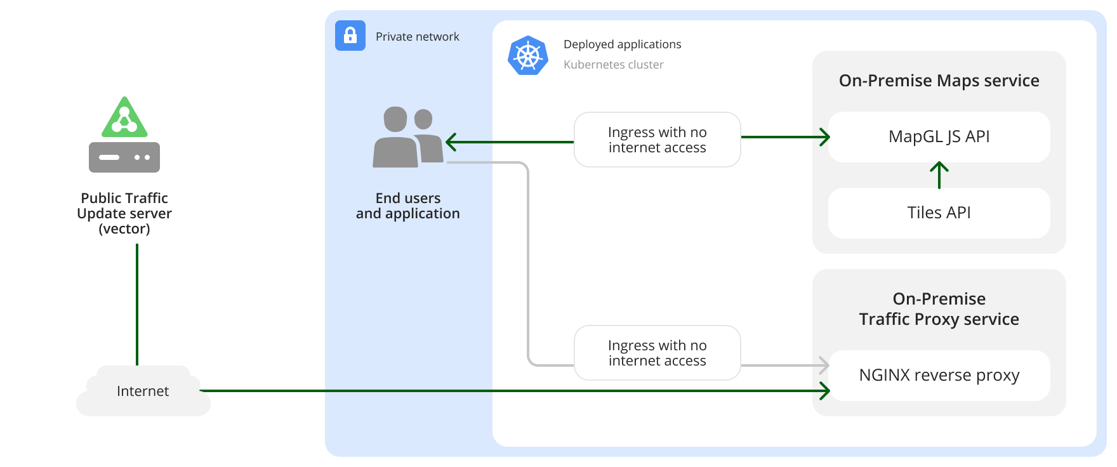Click the Internet cloud shape
This screenshot has height=467, width=1117.
pyautogui.click(x=143, y=391)
